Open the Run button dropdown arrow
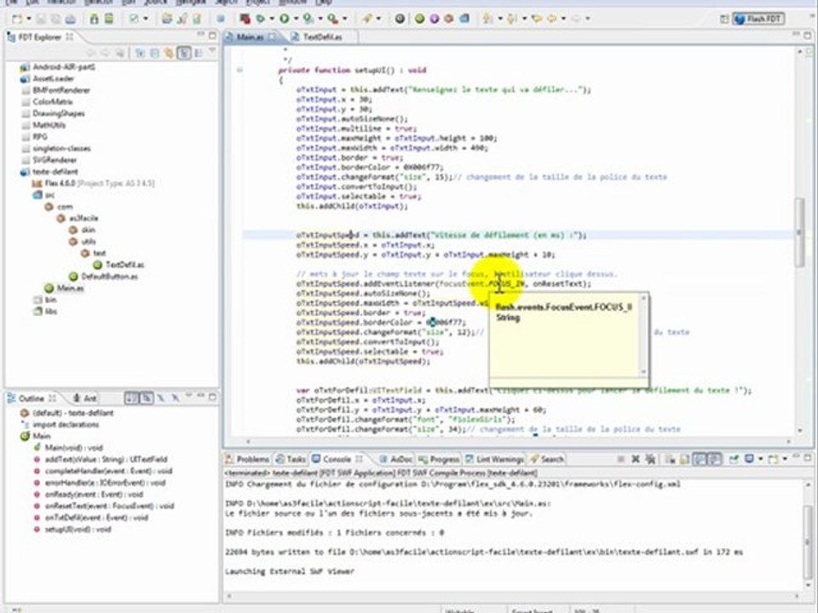Screen dimensions: 818x613 295,18
